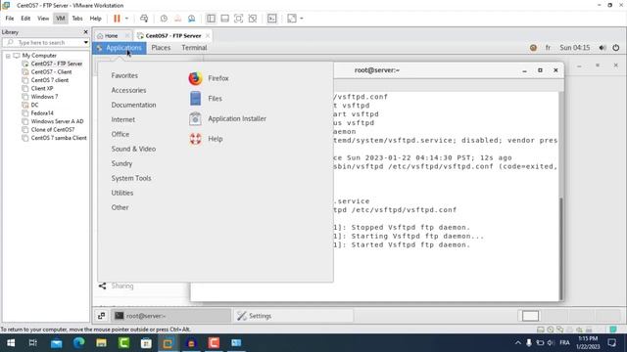Select the Documentation category
Image resolution: width=627 pixels, height=352 pixels.
coord(133,105)
